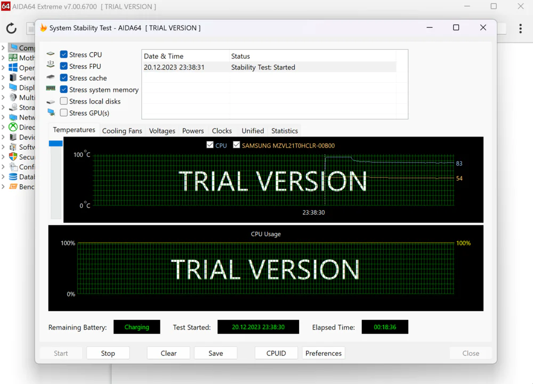Click the AIDA64 '64' app icon in main title bar
This screenshot has width=533, height=384.
(x=6, y=6)
